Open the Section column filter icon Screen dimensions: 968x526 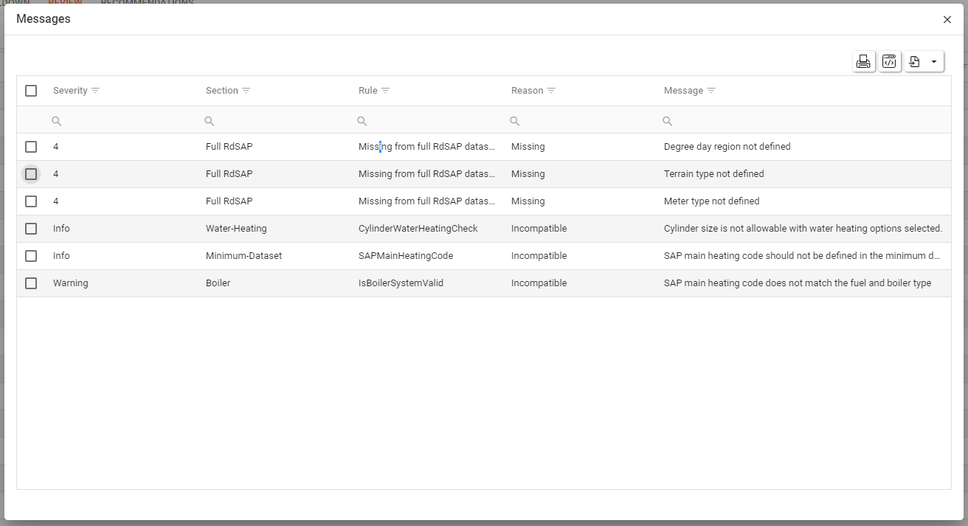[246, 91]
